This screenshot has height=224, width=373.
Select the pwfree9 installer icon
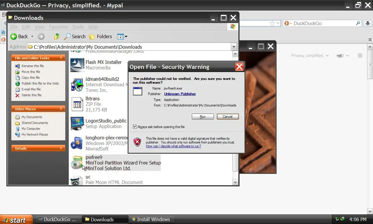click(x=77, y=163)
